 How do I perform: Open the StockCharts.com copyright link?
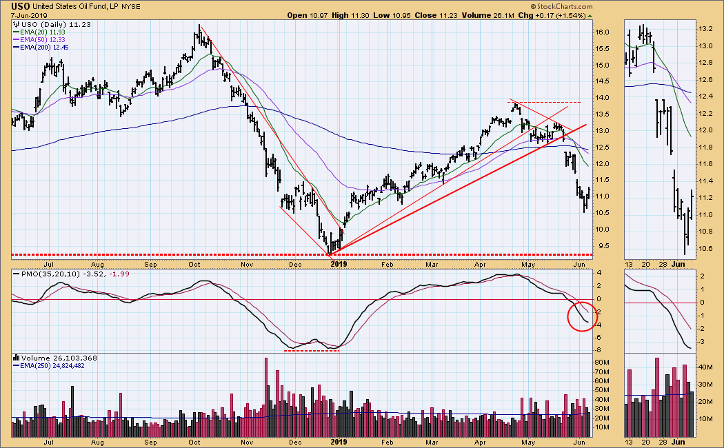(561, 6)
